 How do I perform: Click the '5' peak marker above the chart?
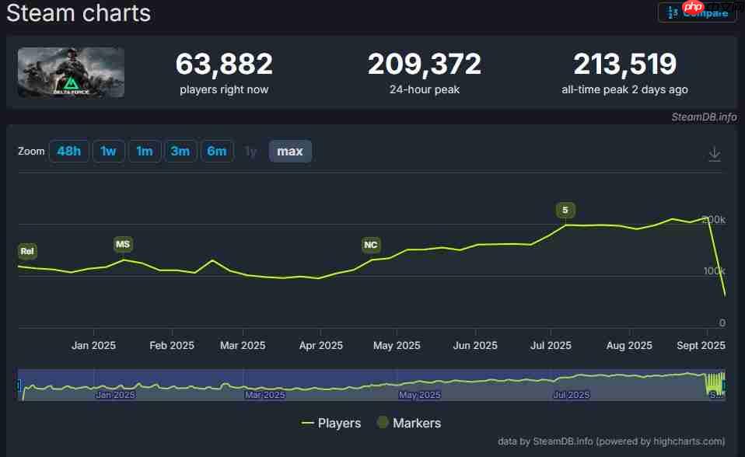tap(565, 210)
